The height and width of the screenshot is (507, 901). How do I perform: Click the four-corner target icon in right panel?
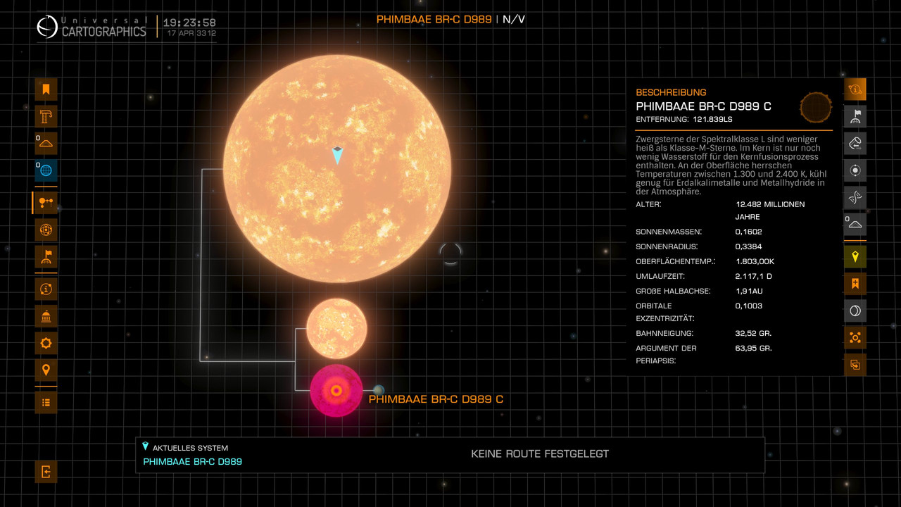(x=855, y=337)
